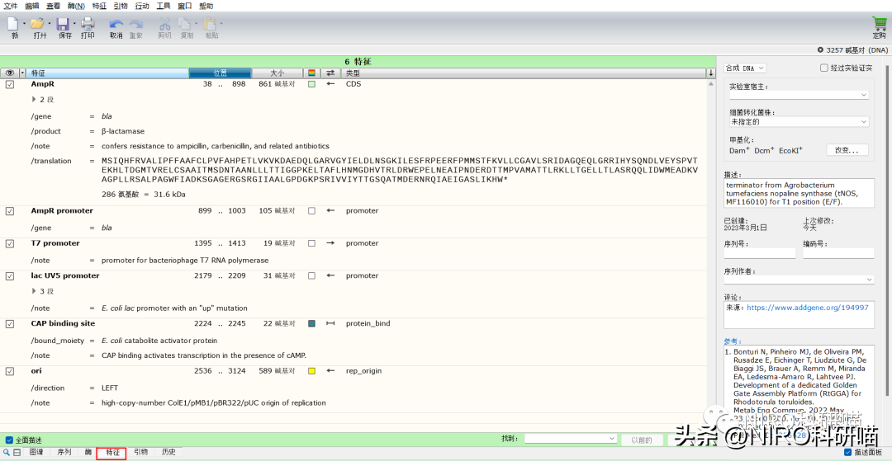Click the magnifier search icon at bottom left
This screenshot has height=461, width=892.
pyautogui.click(x=7, y=452)
